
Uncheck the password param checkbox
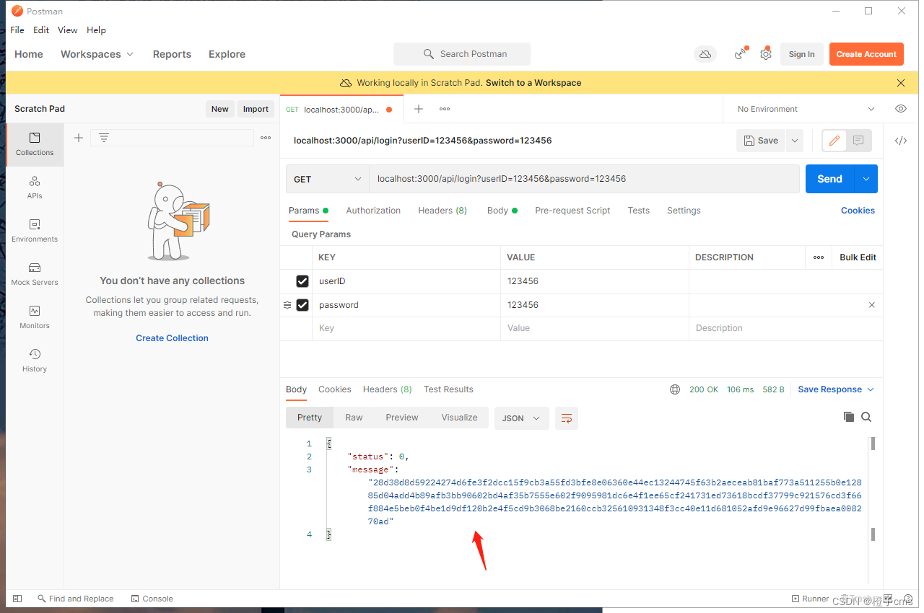302,305
